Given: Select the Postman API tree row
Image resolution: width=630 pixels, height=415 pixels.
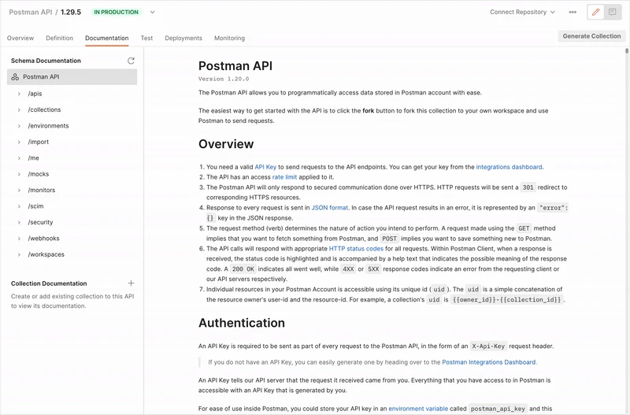Looking at the screenshot, I should [72, 76].
